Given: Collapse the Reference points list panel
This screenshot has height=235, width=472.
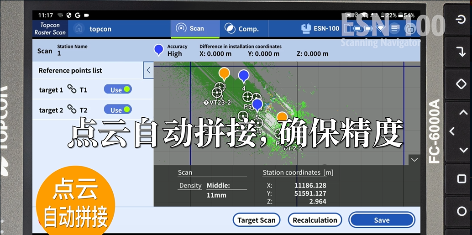Looking at the screenshot, I should (148, 70).
